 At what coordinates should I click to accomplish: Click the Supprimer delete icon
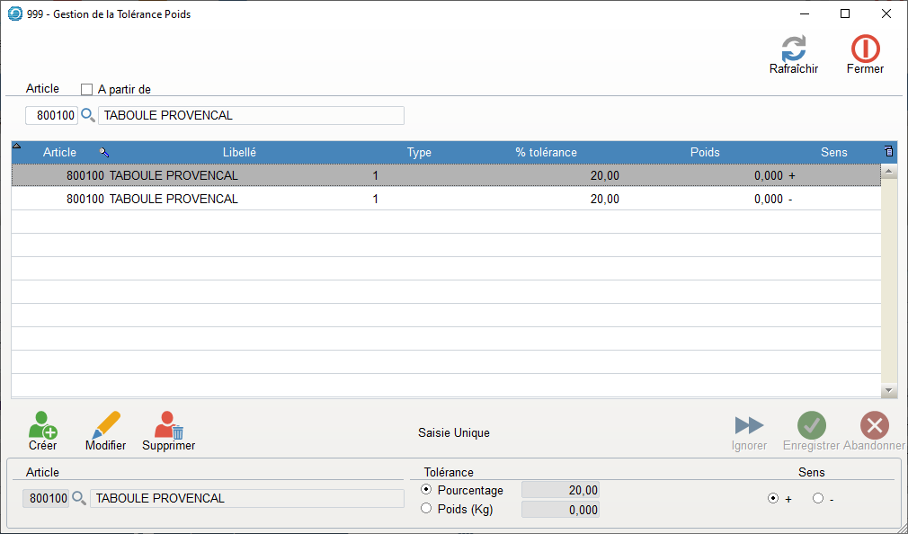[168, 425]
